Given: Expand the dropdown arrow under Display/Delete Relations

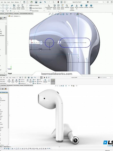Looking at the screenshot, I should [x=49, y=11].
